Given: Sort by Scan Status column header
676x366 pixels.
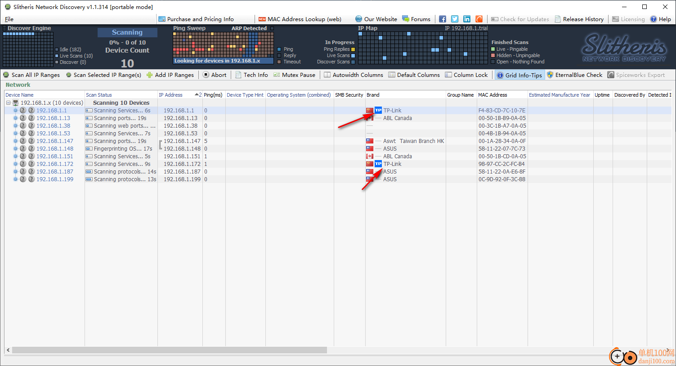Looking at the screenshot, I should [121, 95].
